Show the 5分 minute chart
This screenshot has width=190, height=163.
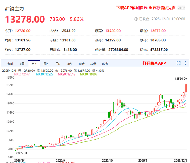coord(69,63)
